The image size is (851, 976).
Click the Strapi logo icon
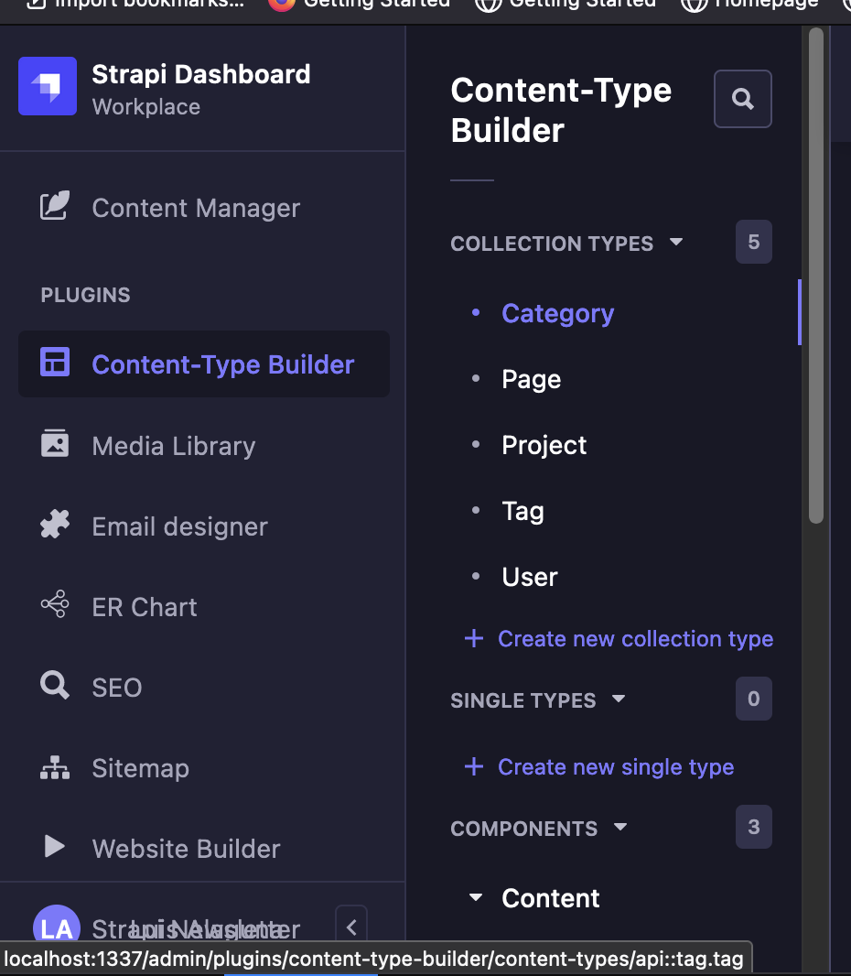click(x=48, y=86)
